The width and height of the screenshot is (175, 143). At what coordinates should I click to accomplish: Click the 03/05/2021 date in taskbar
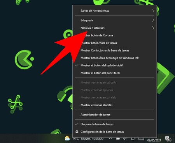pos(154,140)
